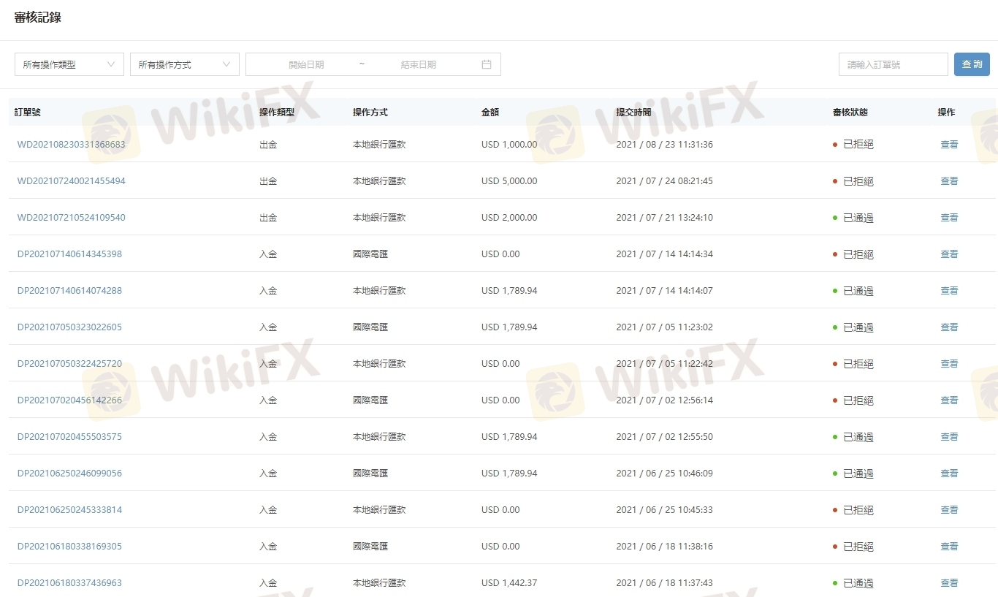998x597 pixels.
Task: Click the 開始日期 start date field
Action: [x=306, y=64]
